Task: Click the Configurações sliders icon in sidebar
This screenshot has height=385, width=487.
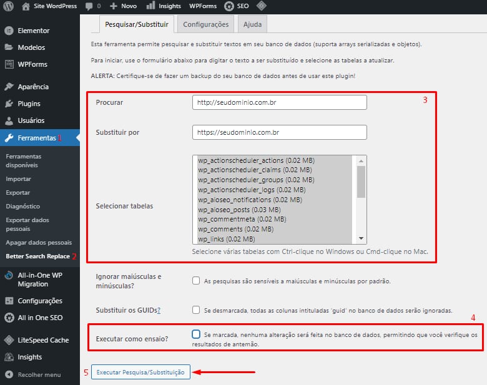Action: pos(9,301)
